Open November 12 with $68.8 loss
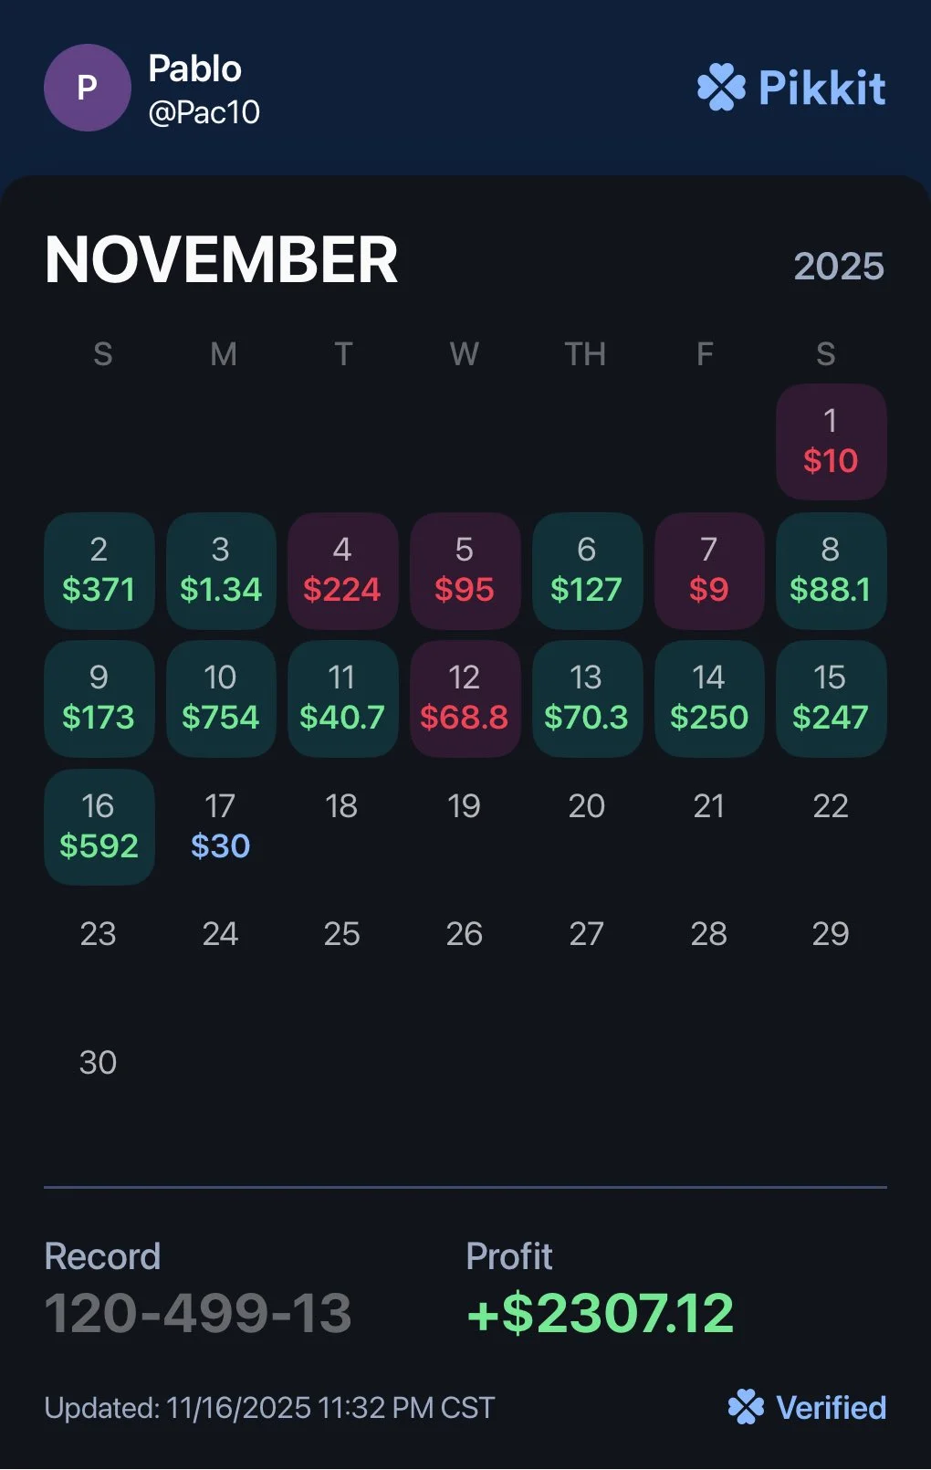 point(465,698)
